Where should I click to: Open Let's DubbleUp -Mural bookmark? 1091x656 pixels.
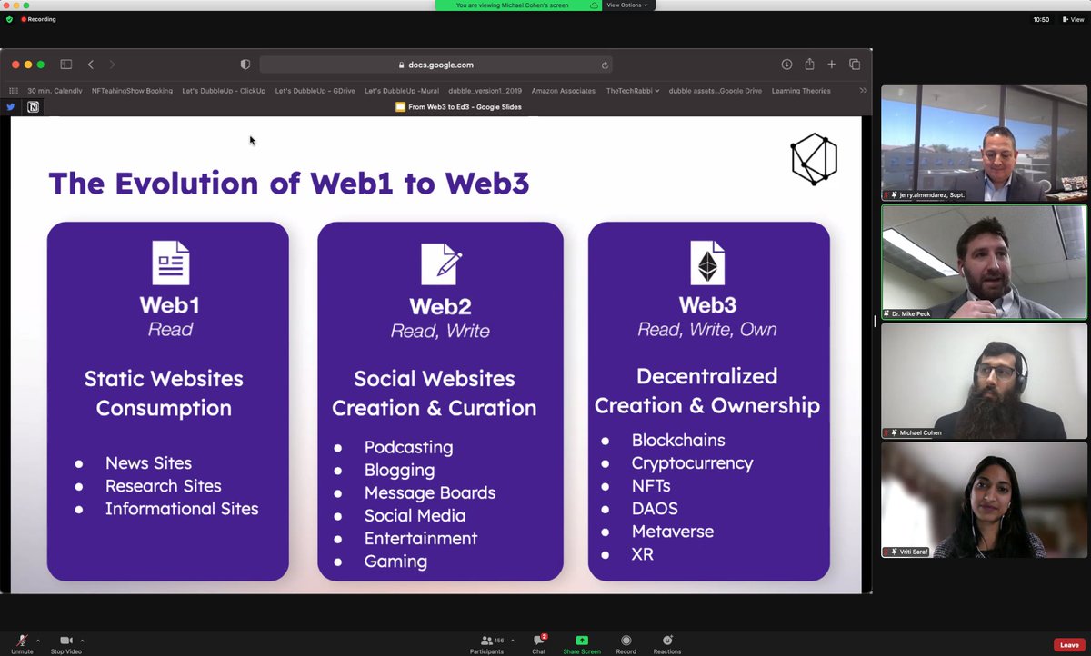tap(402, 91)
